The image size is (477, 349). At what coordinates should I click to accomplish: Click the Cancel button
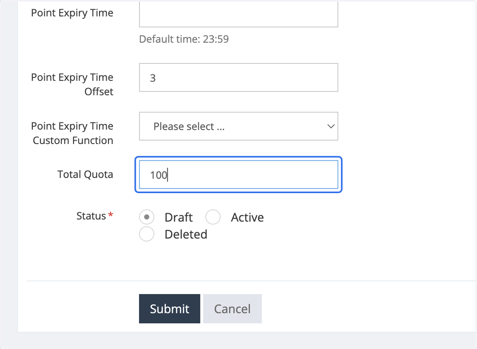click(232, 309)
